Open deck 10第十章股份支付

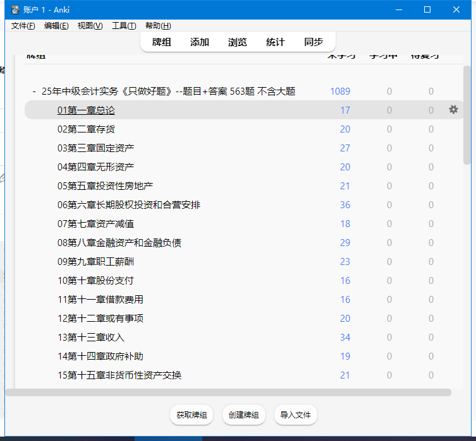pyautogui.click(x=95, y=281)
